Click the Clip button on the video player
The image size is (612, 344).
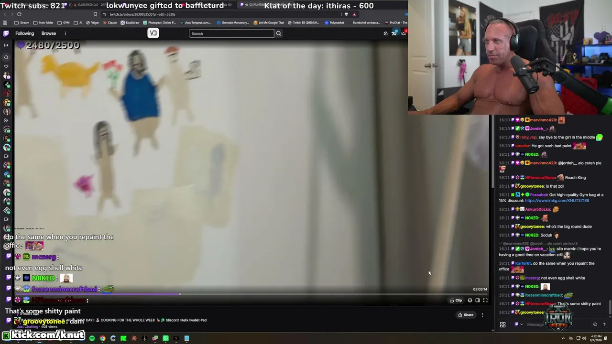456,301
